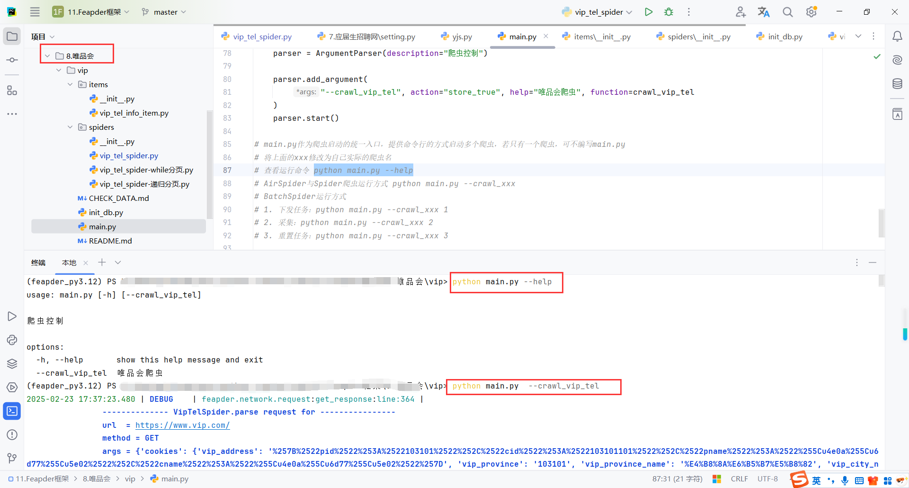Click the vip breadcrumb in status bar
The image size is (909, 488).
click(x=130, y=479)
